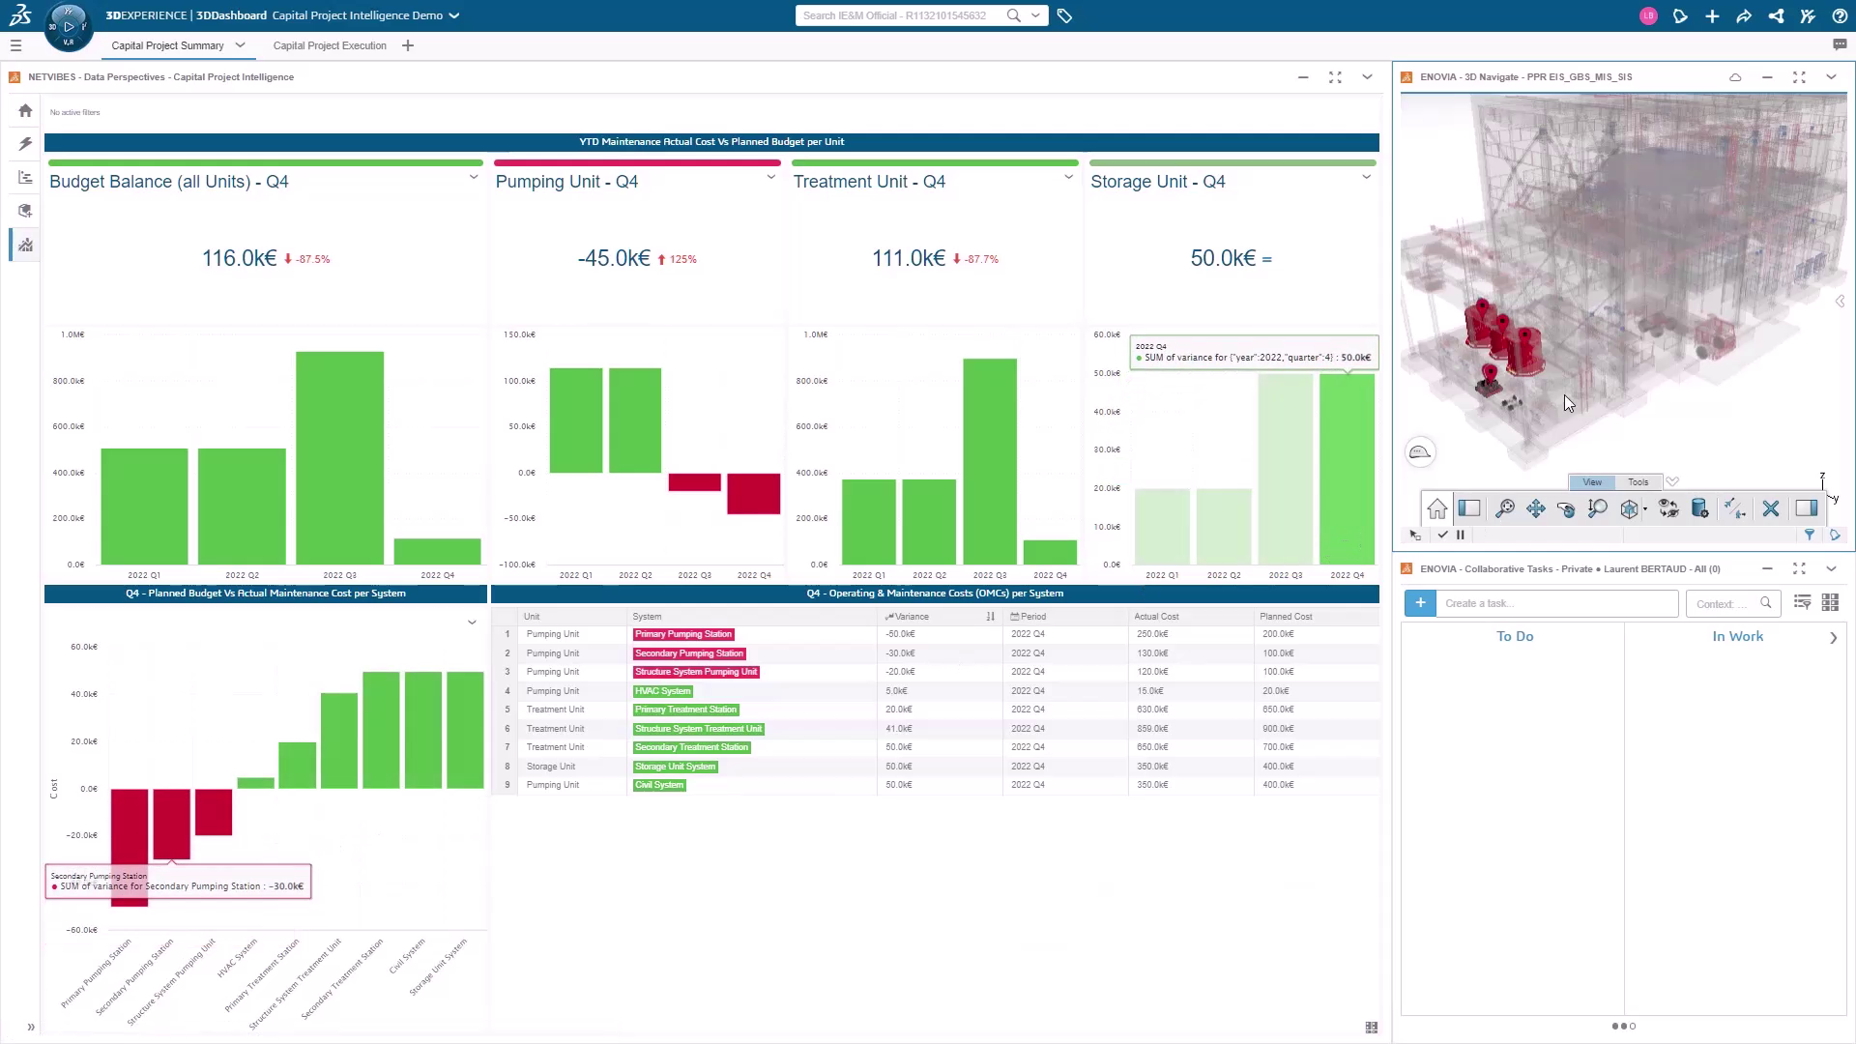Click the blue plus Create task button
1856x1044 pixels.
tap(1420, 603)
